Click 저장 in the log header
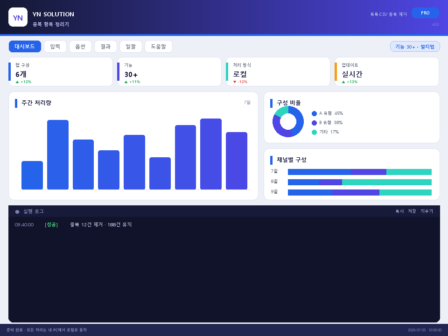This screenshot has height=336, width=448. (412, 211)
